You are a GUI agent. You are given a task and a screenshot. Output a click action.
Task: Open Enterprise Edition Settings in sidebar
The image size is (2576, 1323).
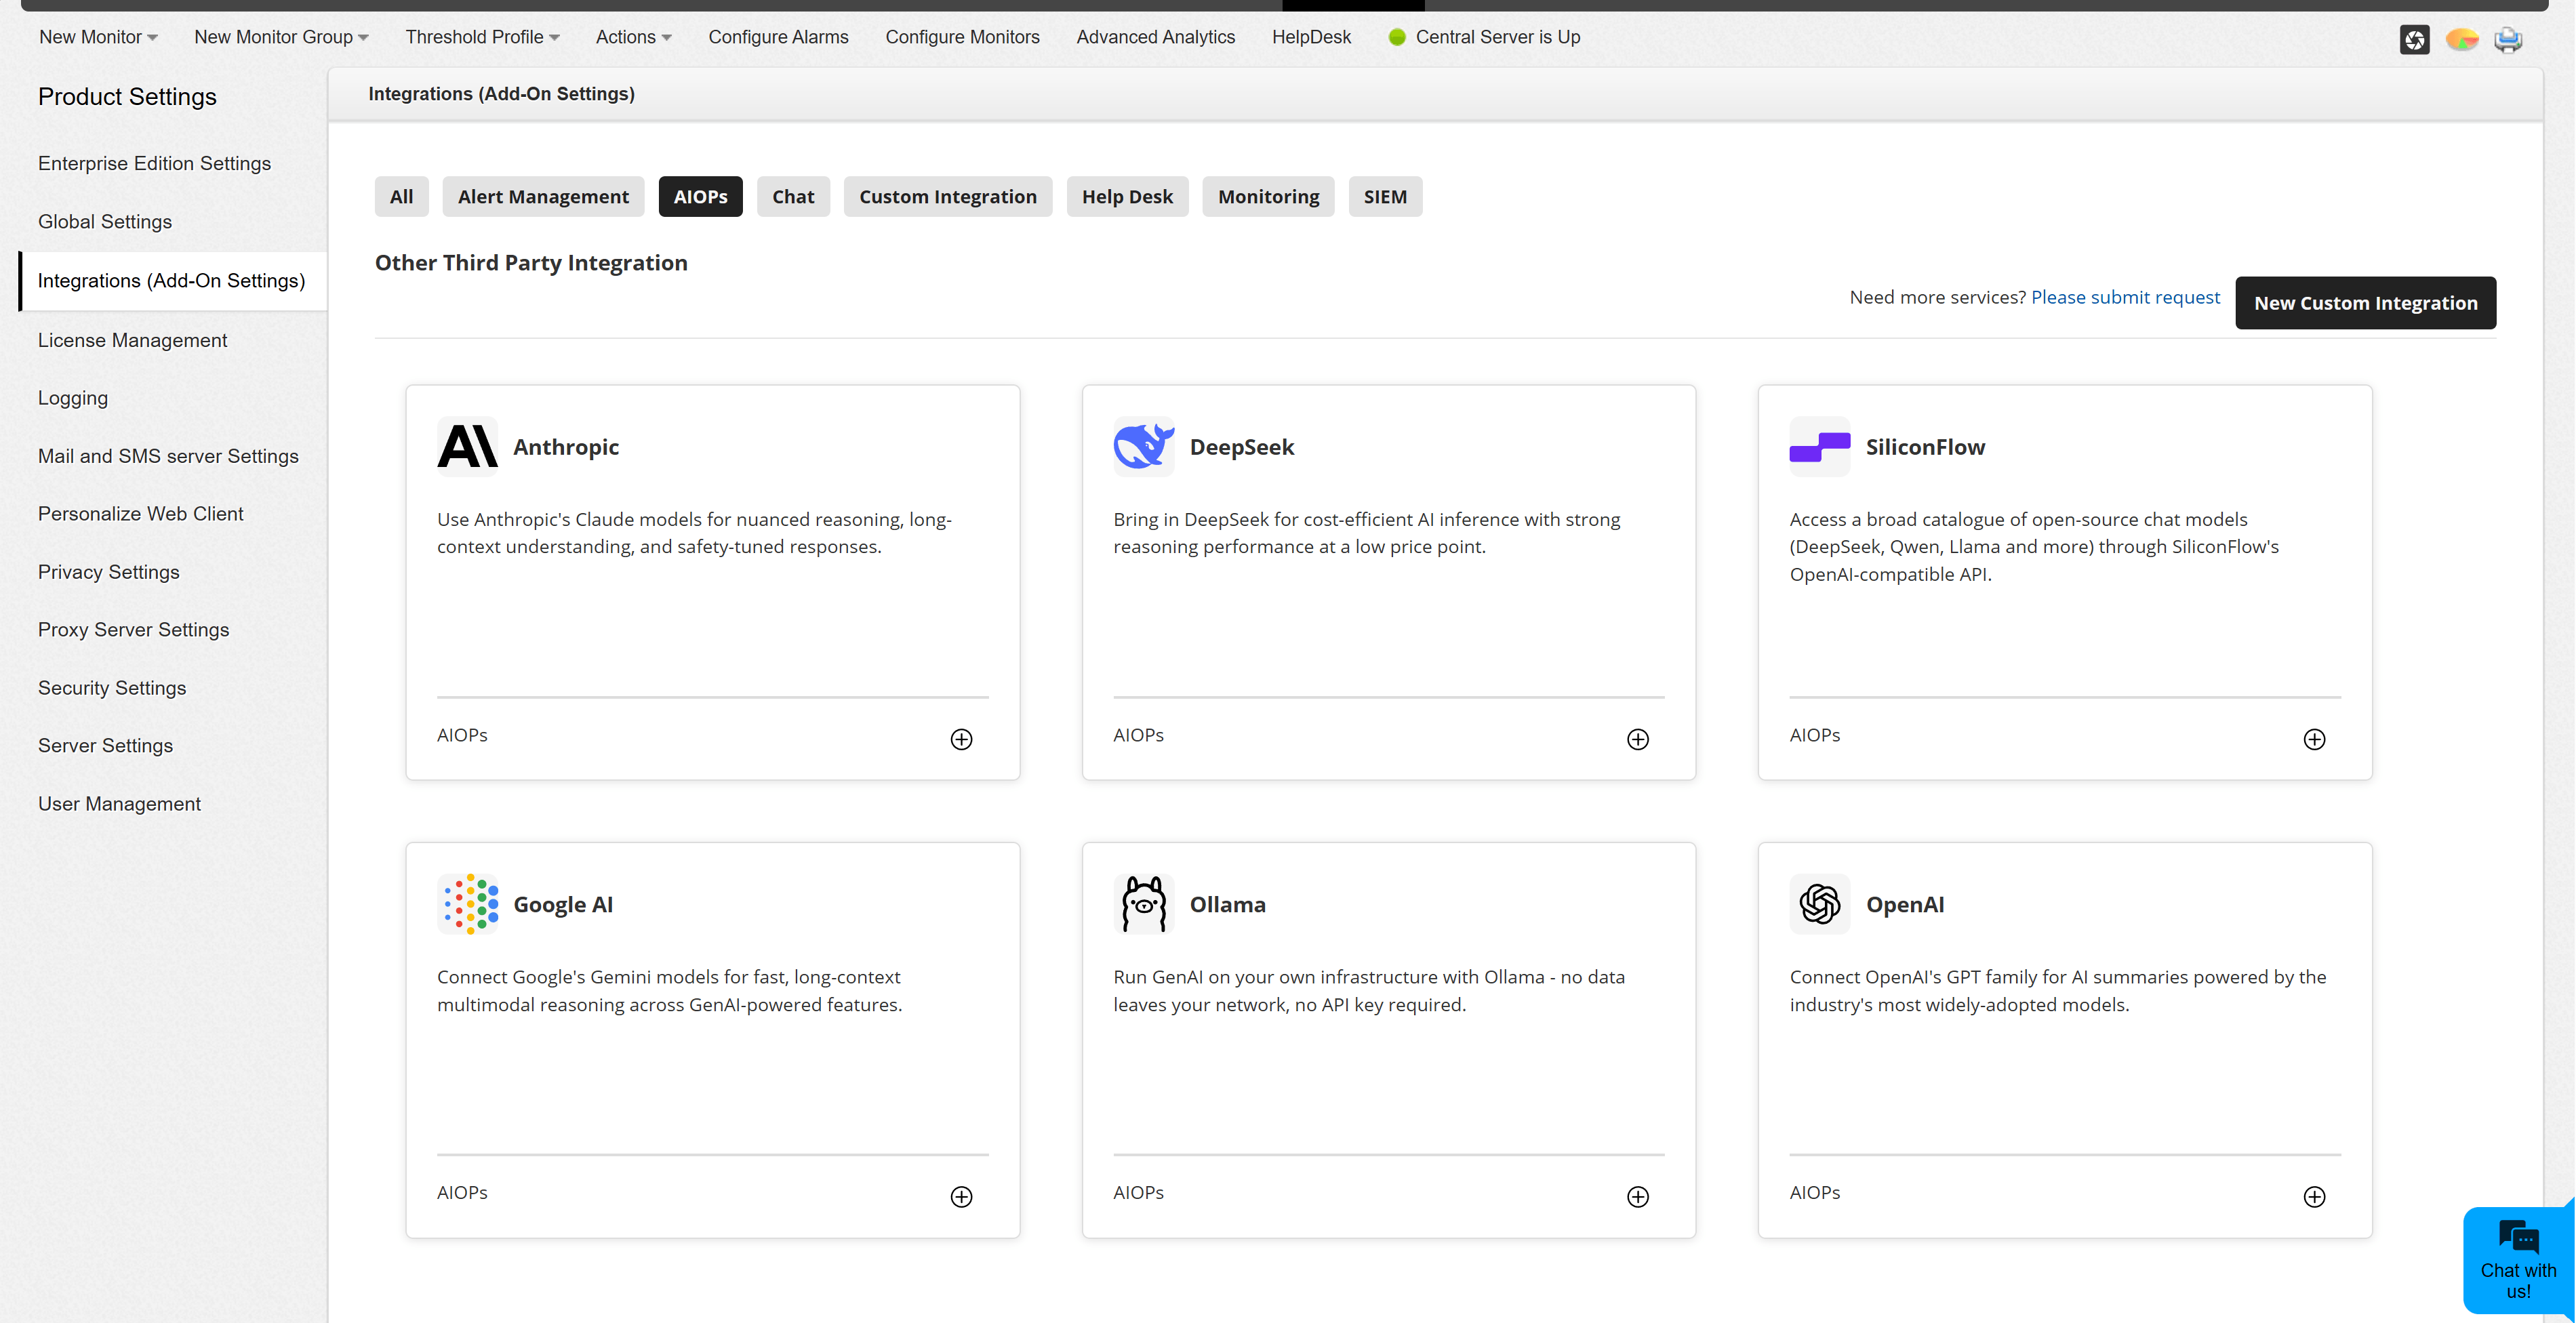[x=154, y=163]
